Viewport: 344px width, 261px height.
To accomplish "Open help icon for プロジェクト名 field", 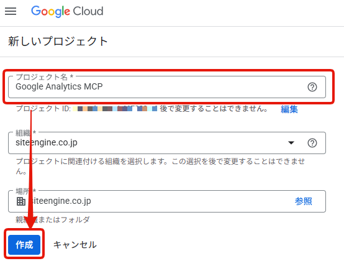I will click(312, 87).
